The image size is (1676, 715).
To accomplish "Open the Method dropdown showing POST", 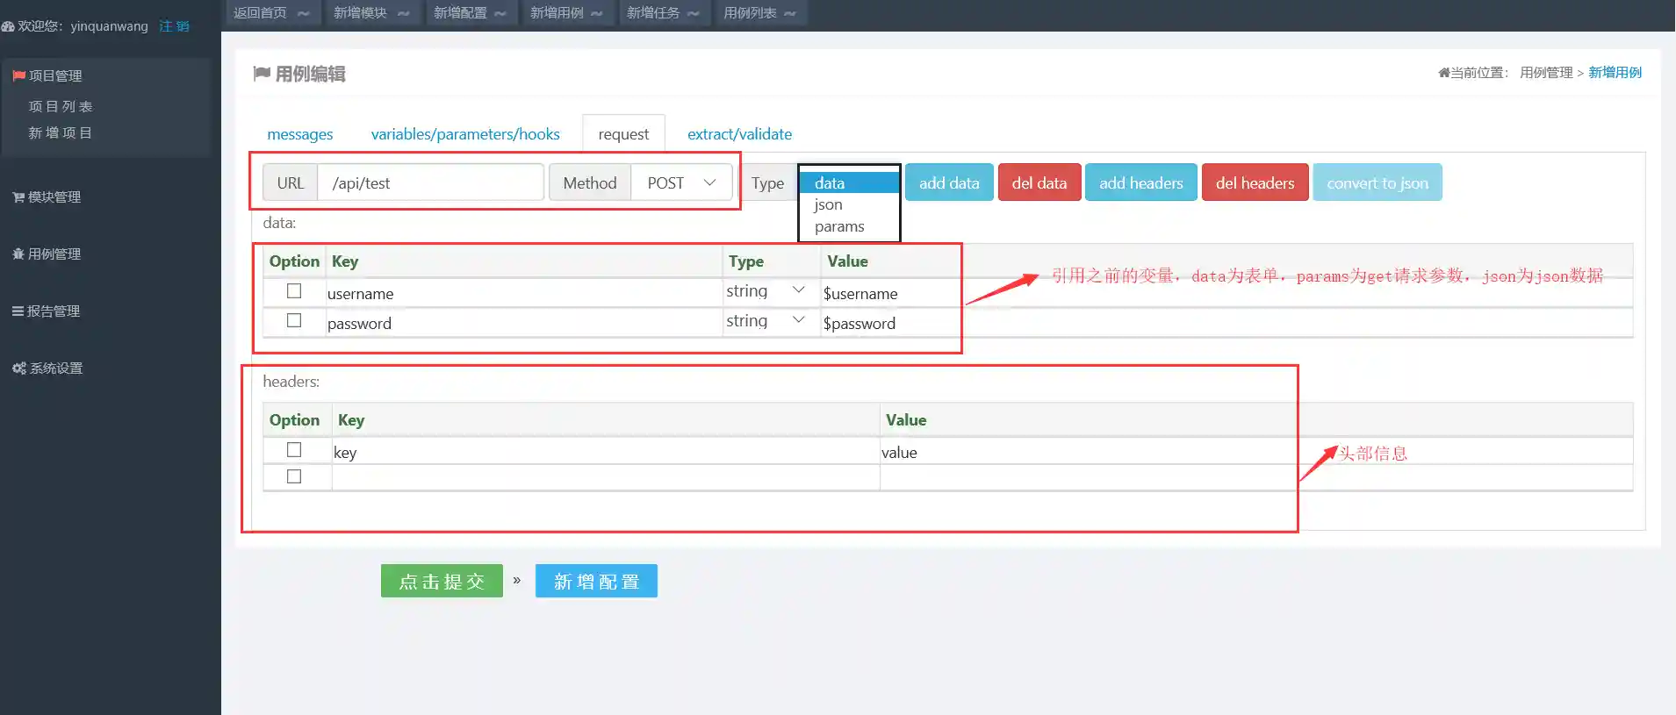I will click(681, 182).
